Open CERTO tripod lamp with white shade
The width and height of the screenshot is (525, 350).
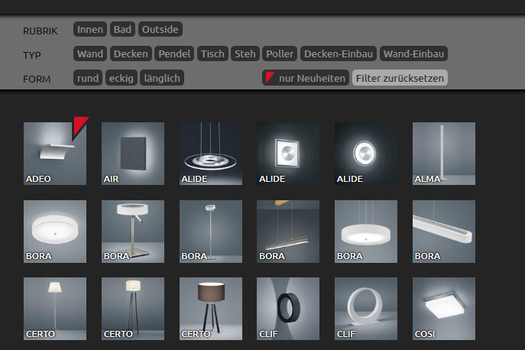click(x=133, y=309)
